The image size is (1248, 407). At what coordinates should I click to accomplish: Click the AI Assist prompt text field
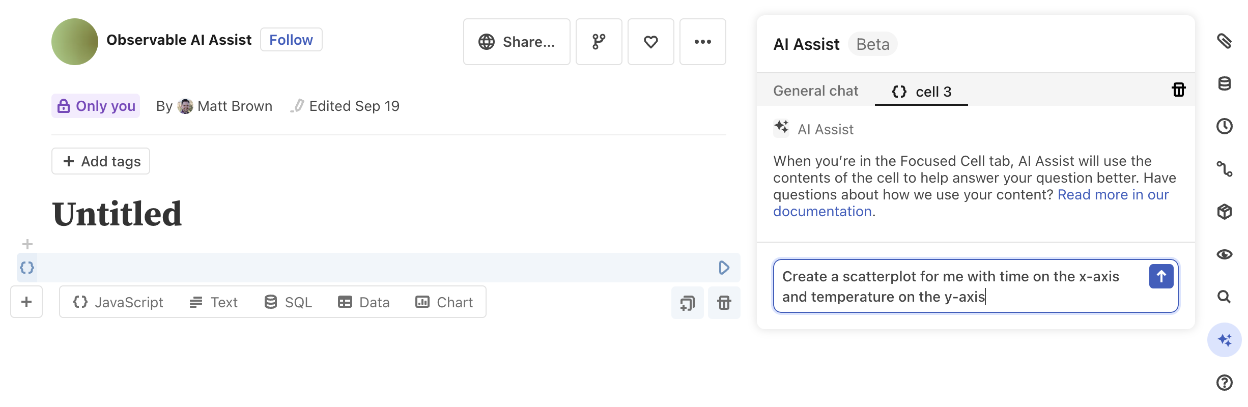point(962,286)
